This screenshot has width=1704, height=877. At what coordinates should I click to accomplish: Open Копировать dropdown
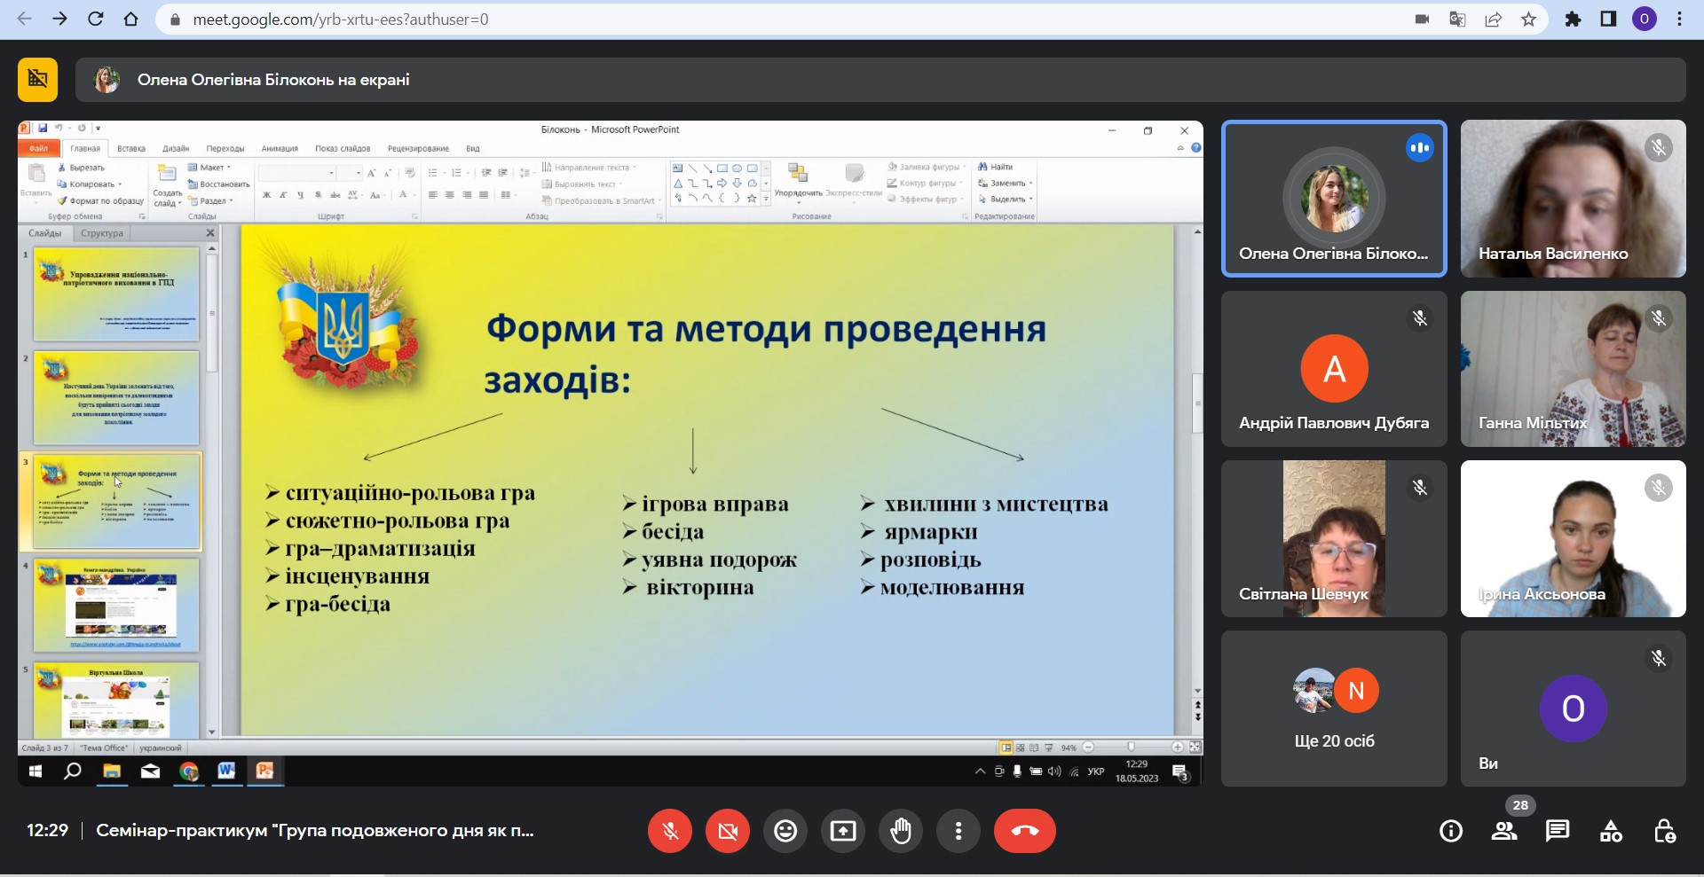coord(90,184)
